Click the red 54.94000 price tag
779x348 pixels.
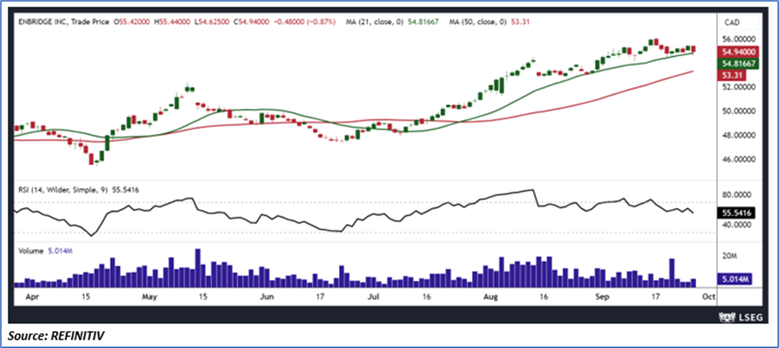tap(738, 52)
